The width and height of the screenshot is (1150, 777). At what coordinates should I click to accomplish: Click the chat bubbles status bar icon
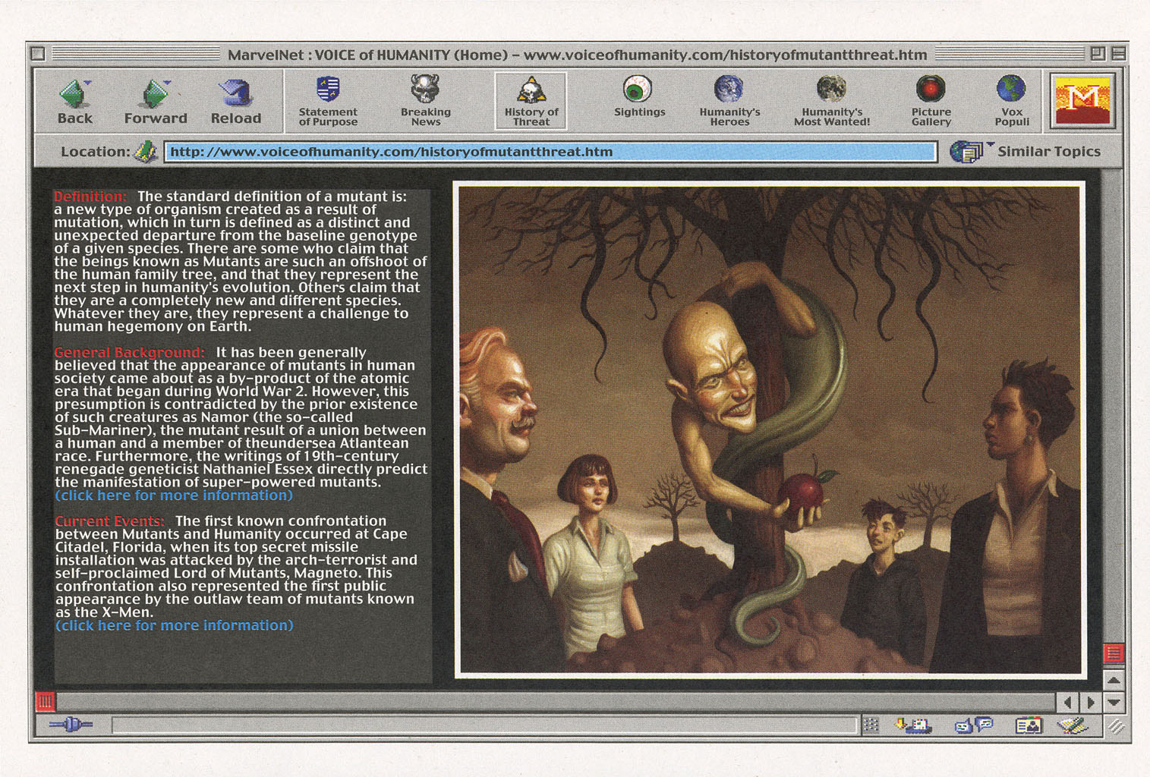974,725
